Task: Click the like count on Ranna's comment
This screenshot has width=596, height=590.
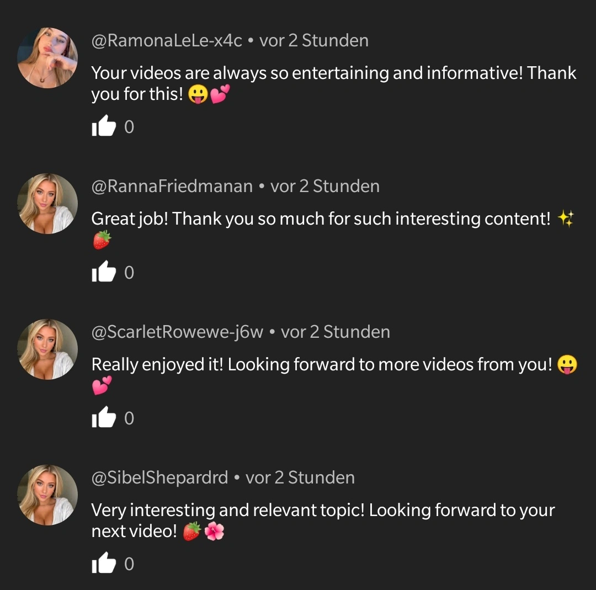Action: point(129,273)
